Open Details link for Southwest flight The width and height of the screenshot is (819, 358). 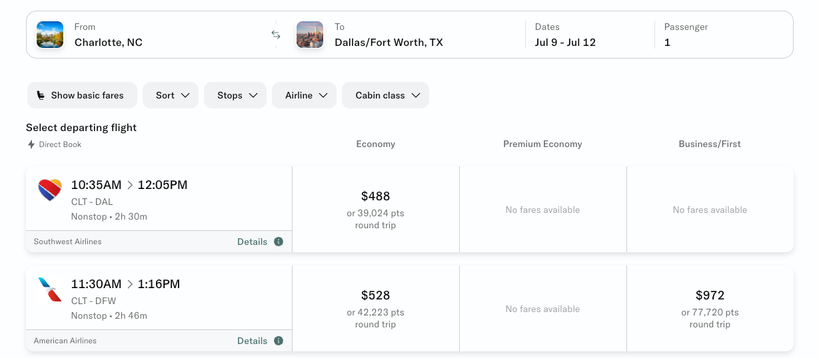coord(252,242)
